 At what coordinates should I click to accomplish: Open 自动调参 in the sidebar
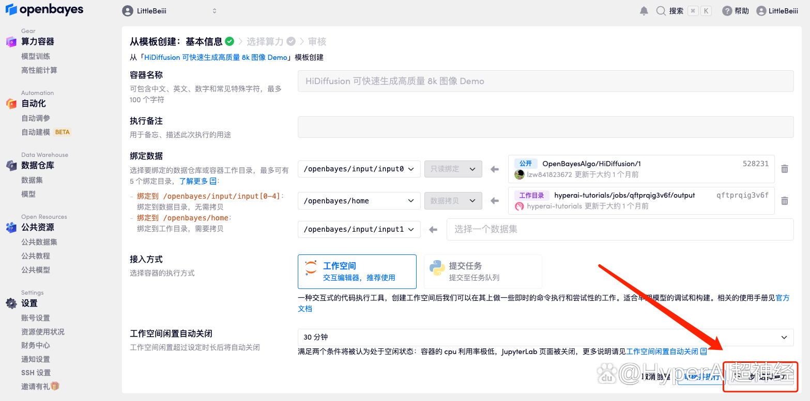tap(36, 118)
